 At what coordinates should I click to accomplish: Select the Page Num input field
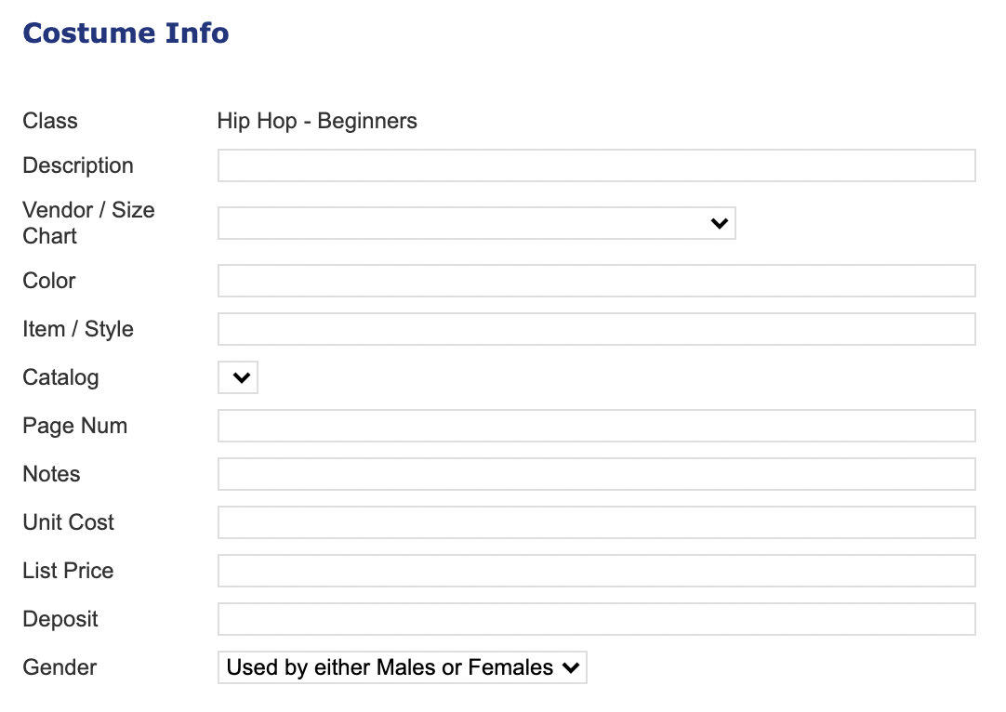596,426
